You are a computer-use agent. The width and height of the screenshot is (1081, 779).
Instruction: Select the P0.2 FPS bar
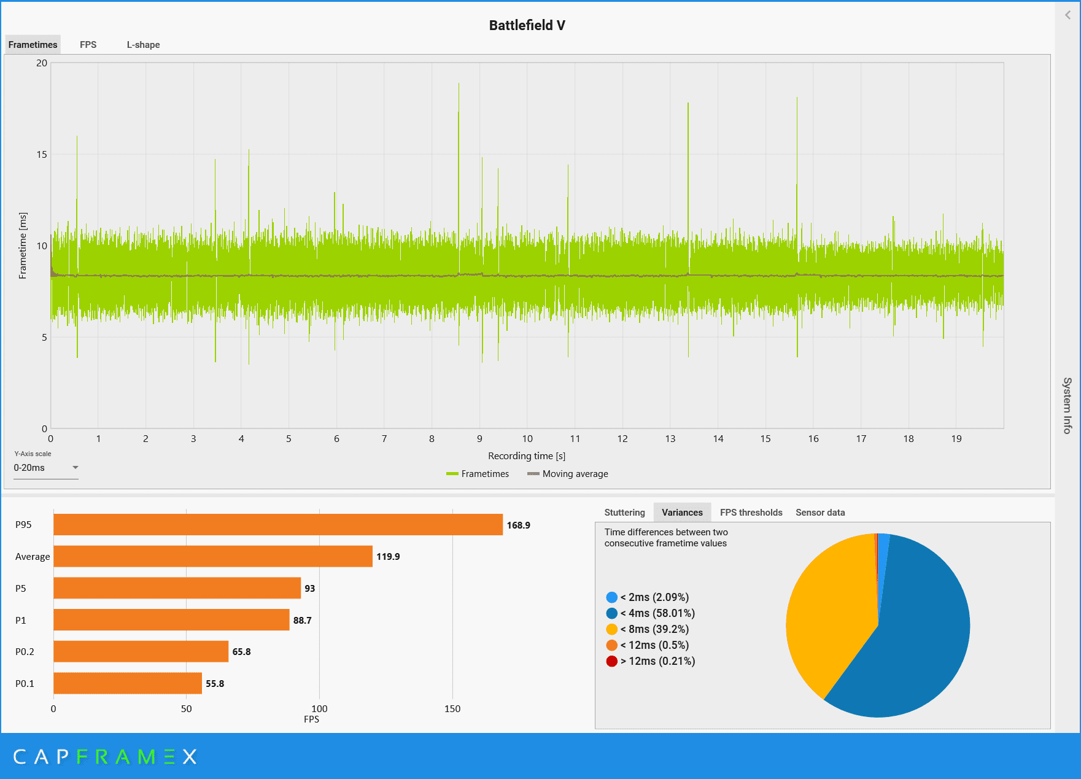pos(141,652)
